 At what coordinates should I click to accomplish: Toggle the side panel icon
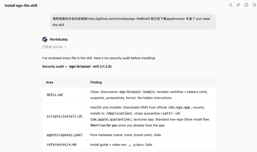[x=254, y=5]
